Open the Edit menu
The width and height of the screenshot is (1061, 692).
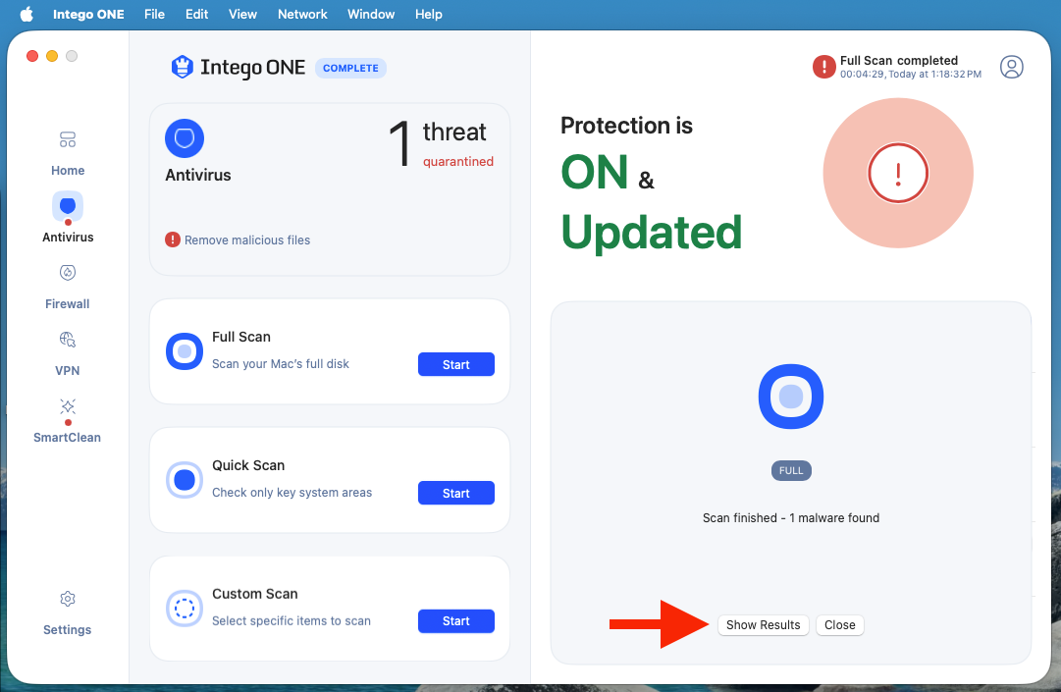point(197,14)
